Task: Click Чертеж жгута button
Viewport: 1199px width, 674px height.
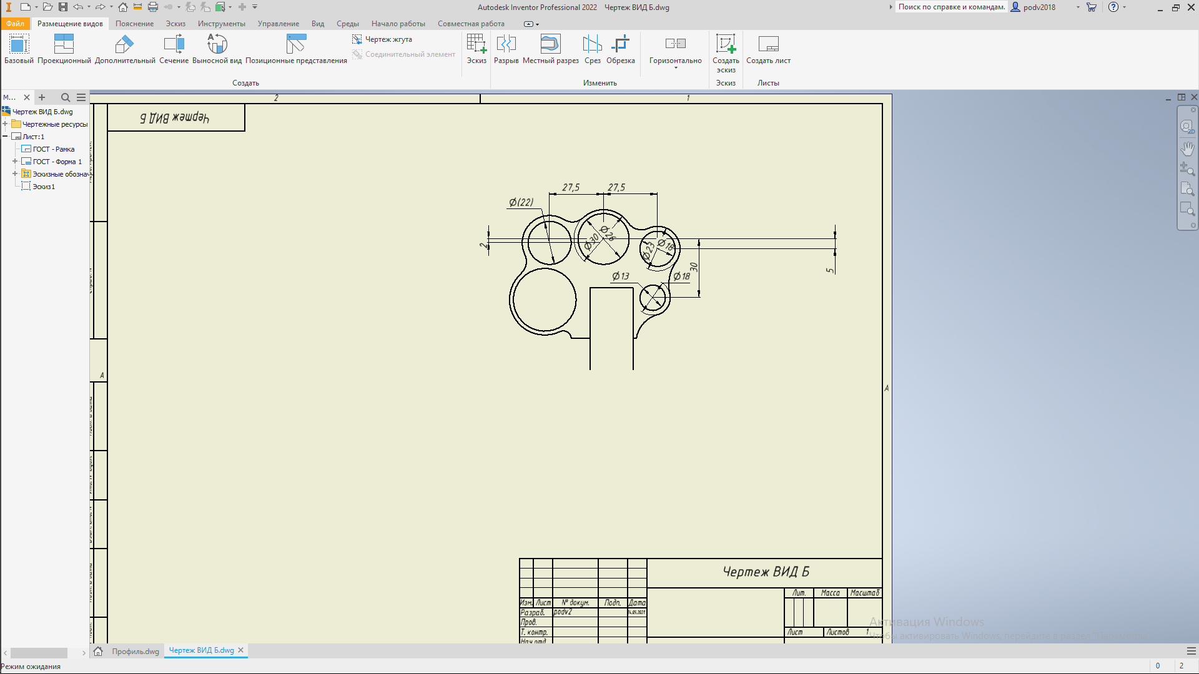Action: [382, 39]
